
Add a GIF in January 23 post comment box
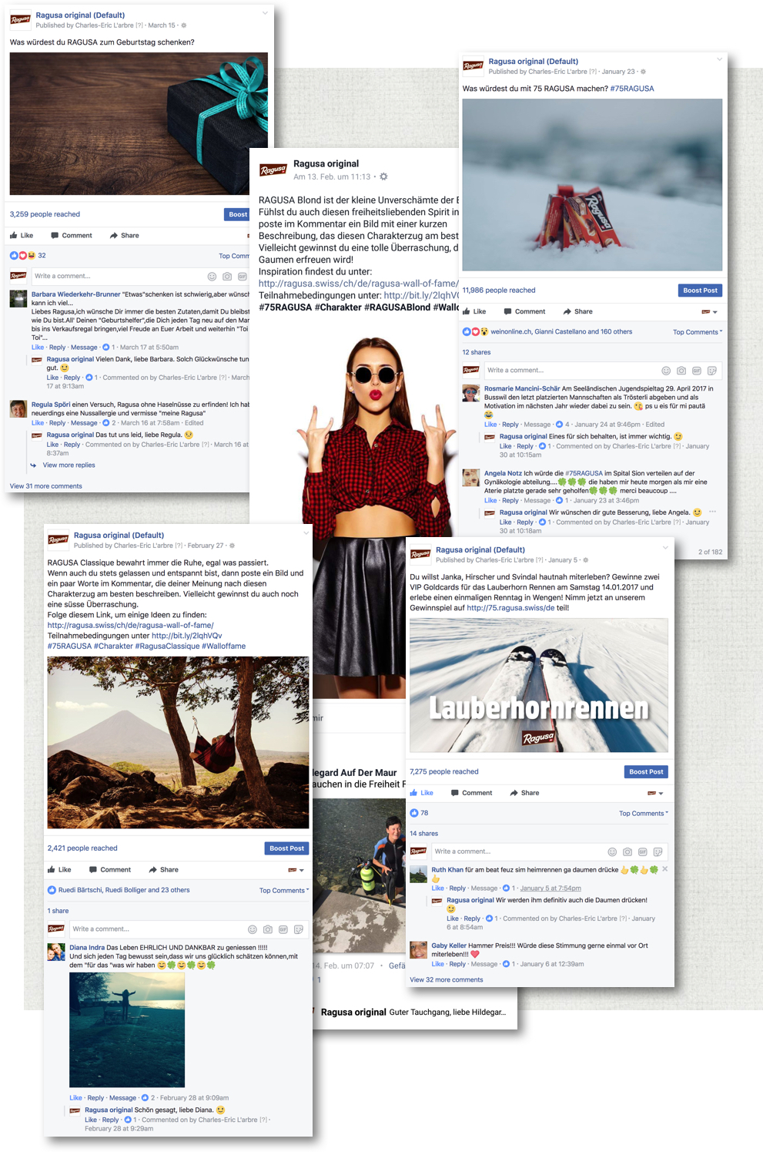click(697, 371)
